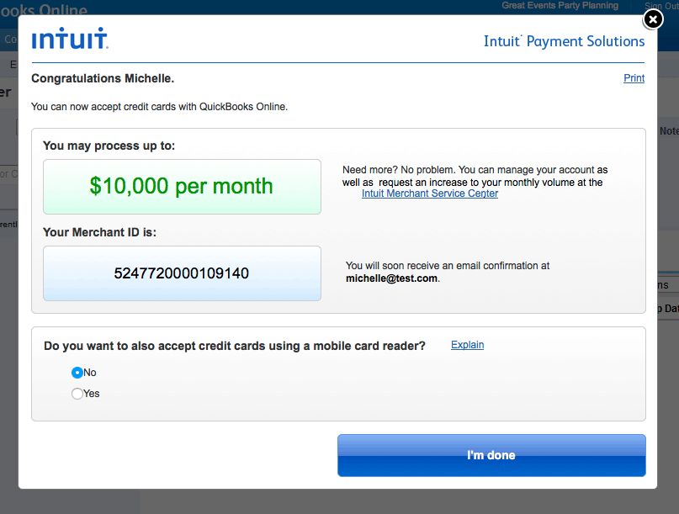Open the Intuit Merchant Service Center link
This screenshot has width=679, height=514.
click(430, 193)
